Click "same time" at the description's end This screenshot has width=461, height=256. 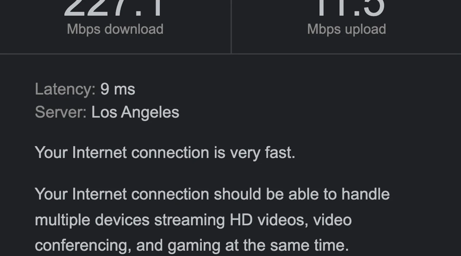tap(309, 245)
